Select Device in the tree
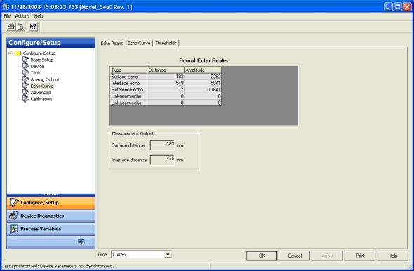 pos(37,66)
